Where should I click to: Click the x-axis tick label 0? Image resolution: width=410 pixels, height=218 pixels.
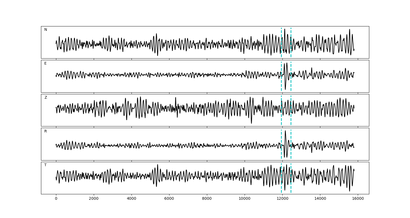[x=56, y=199]
